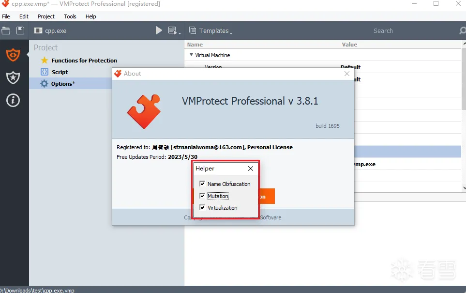This screenshot has width=466, height=293.
Task: Click the VMProtect icon in title bar
Action: tap(5, 3)
